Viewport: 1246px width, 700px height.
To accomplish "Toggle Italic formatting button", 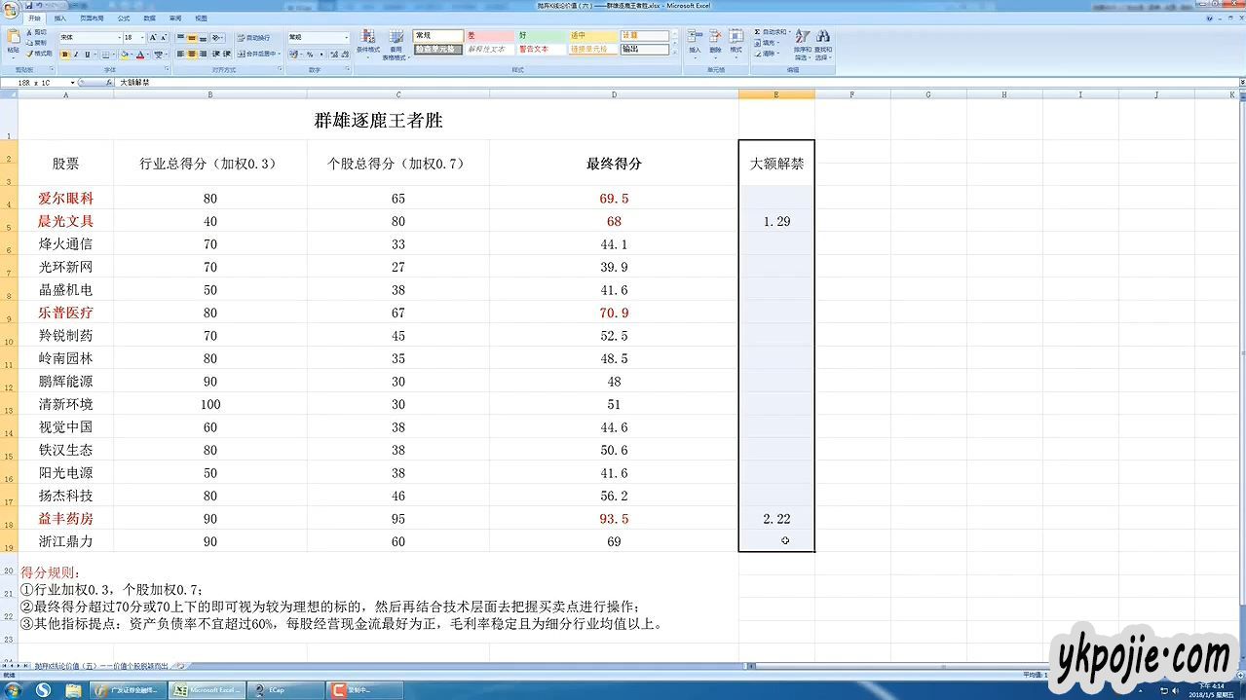I will [77, 55].
